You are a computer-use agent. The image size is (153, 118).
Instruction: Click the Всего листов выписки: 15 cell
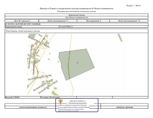coord(129,21)
